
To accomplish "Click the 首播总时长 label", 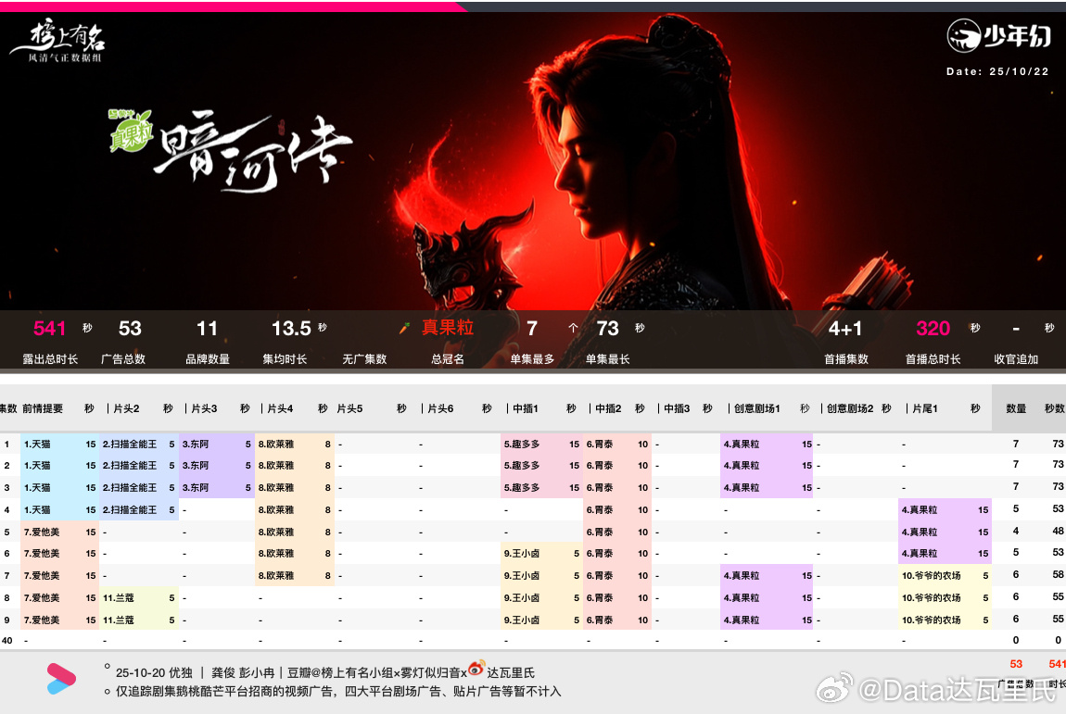I will point(933,359).
